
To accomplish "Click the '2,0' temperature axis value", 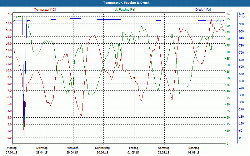I will pyautogui.click(x=9, y=124).
